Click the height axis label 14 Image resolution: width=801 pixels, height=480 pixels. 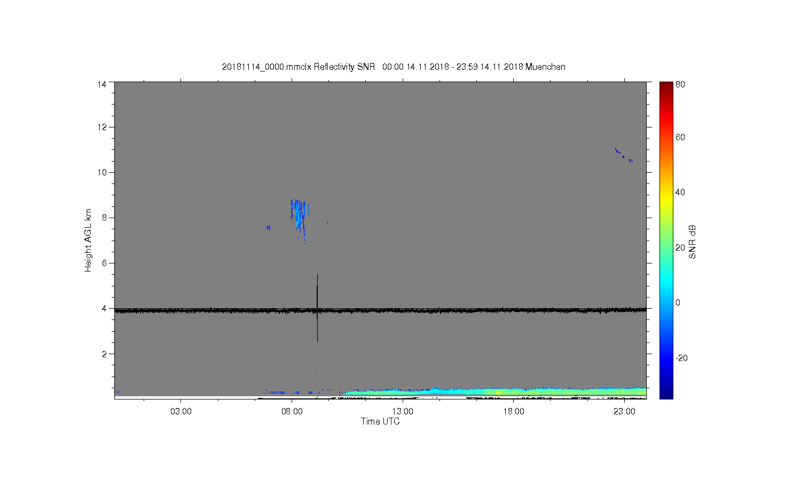tap(102, 84)
